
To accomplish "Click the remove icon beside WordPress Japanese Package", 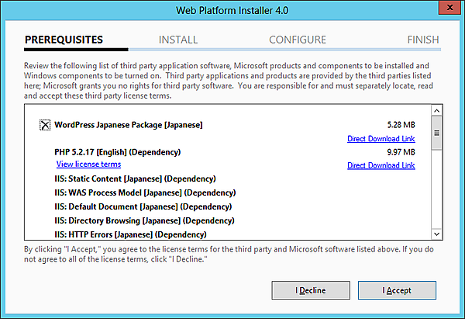I will pos(43,124).
